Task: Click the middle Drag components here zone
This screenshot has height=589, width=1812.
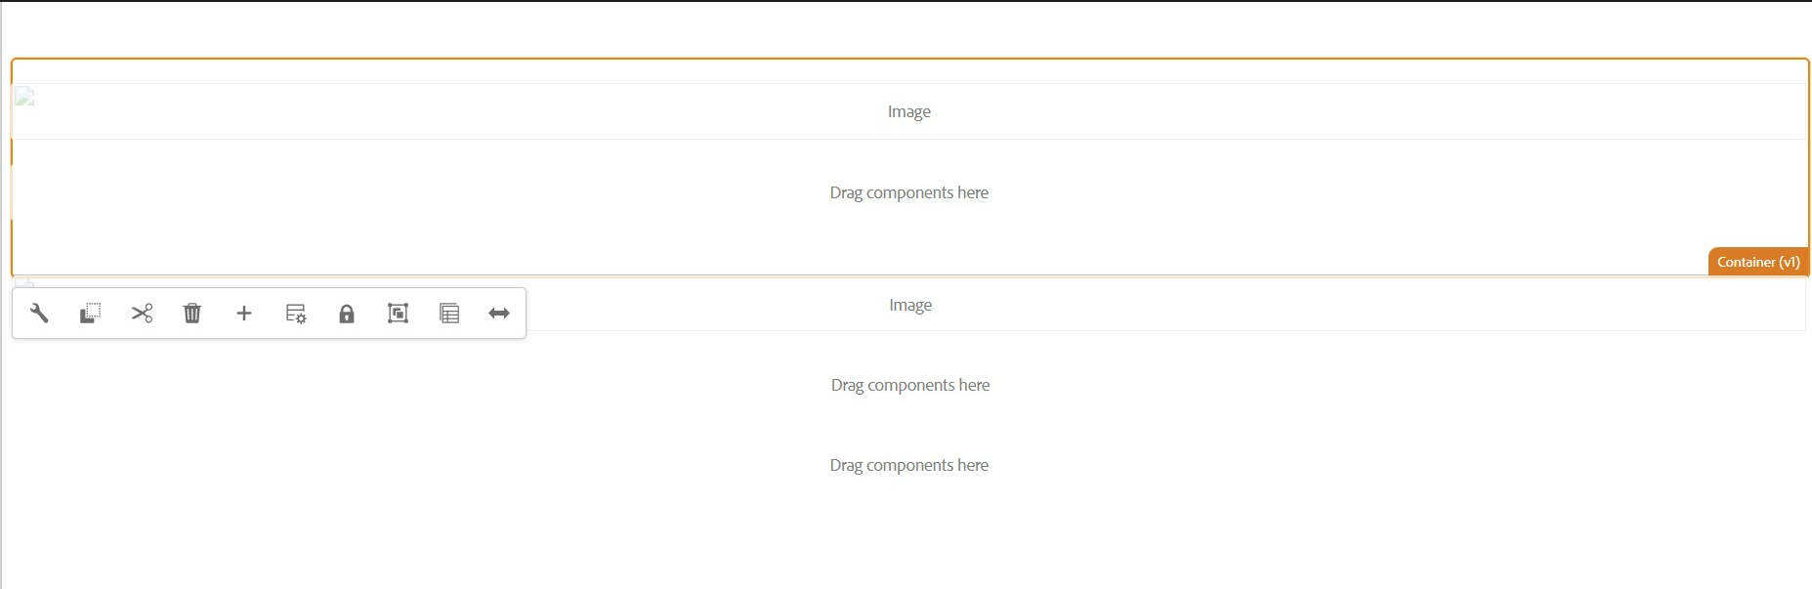Action: [910, 384]
